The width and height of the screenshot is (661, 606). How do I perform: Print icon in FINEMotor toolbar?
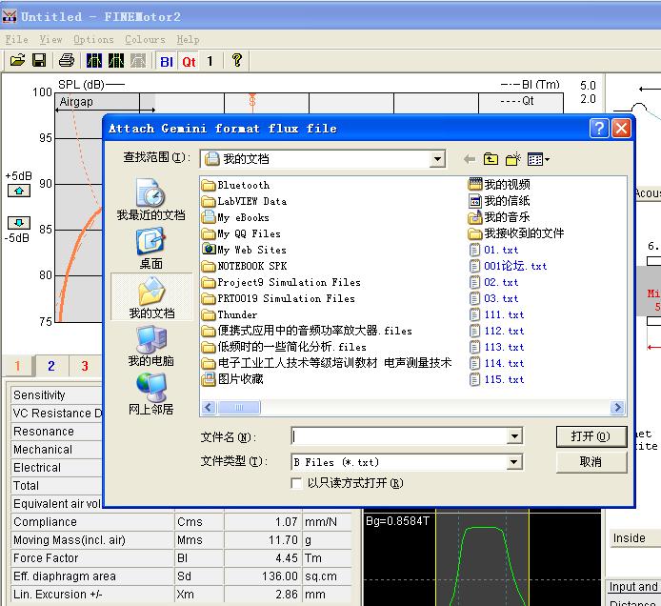[x=67, y=61]
